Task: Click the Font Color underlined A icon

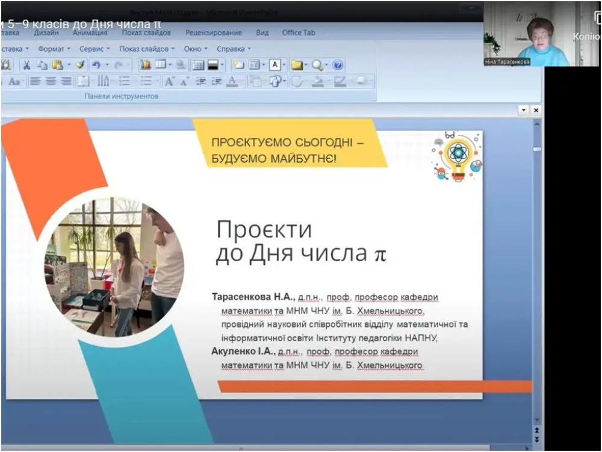Action: 232,81
